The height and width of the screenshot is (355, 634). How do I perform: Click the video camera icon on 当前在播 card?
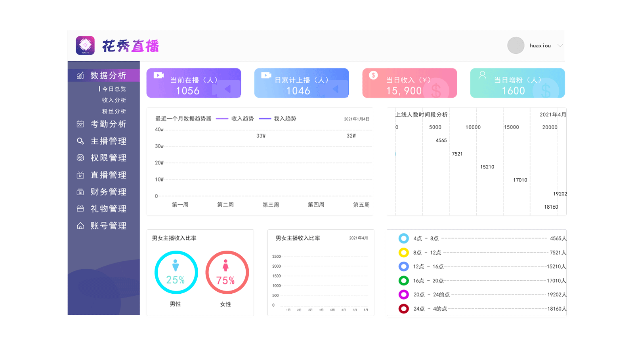pos(159,75)
